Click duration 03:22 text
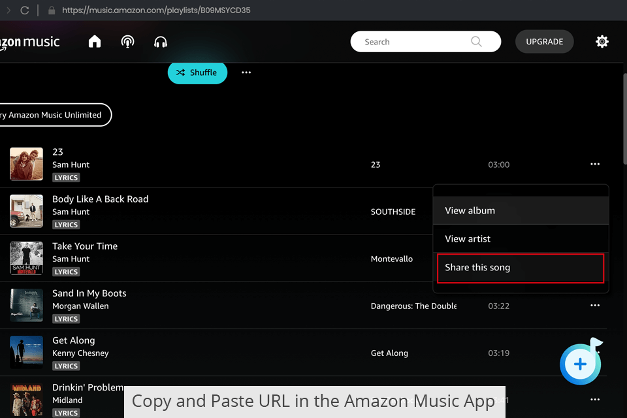This screenshot has width=627, height=418. click(x=498, y=306)
